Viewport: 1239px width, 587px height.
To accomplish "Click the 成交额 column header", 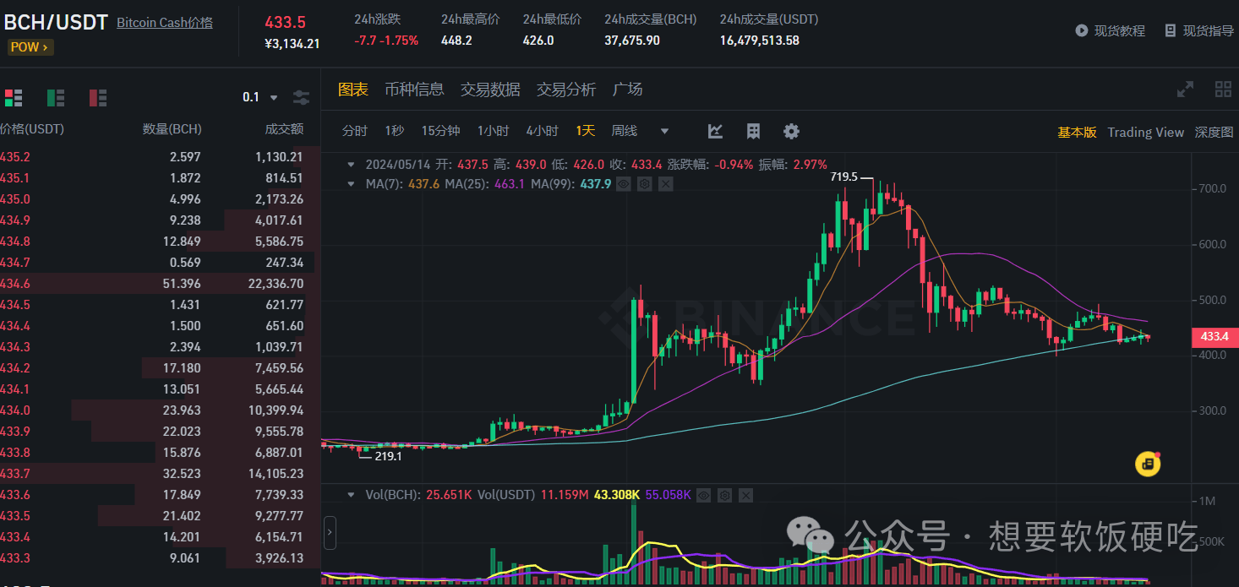I will coord(284,129).
